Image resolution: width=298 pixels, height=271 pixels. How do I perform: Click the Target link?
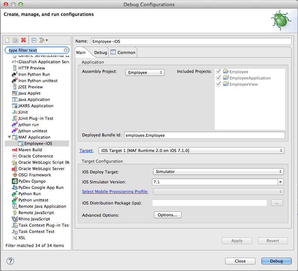[x=86, y=150]
